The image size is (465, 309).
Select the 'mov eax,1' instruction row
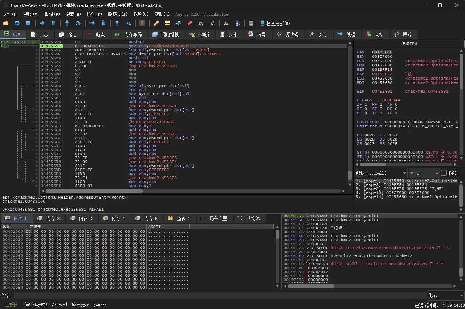click(193, 126)
